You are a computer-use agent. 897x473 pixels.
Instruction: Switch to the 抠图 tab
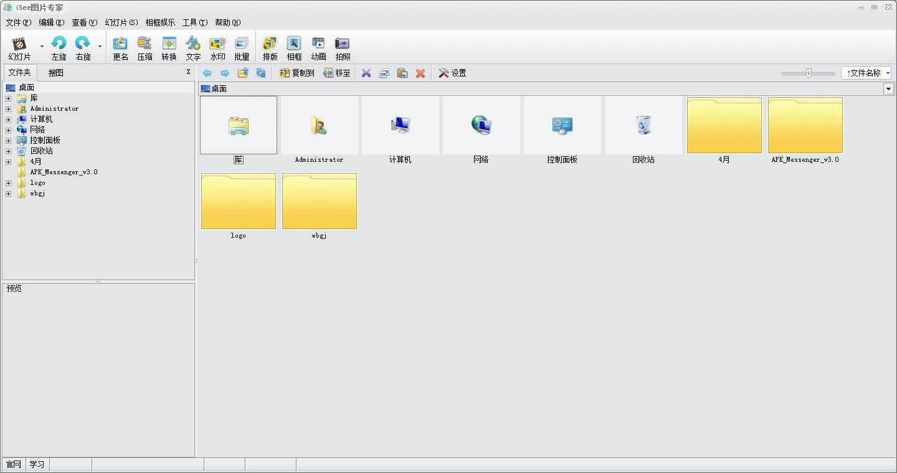click(56, 73)
